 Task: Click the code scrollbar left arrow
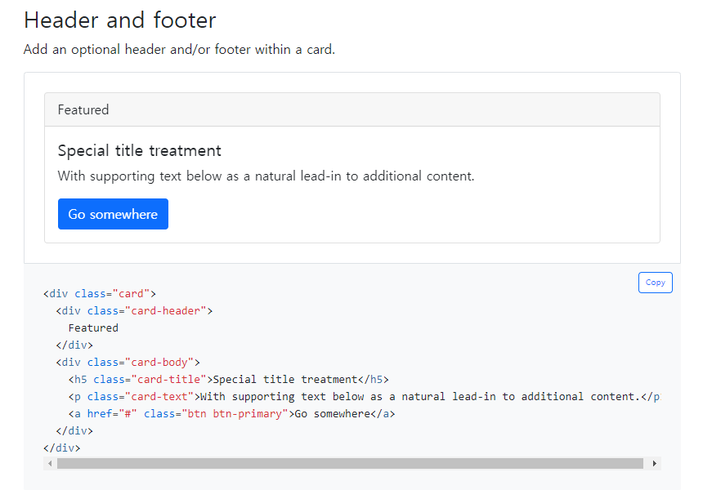pyautogui.click(x=51, y=464)
